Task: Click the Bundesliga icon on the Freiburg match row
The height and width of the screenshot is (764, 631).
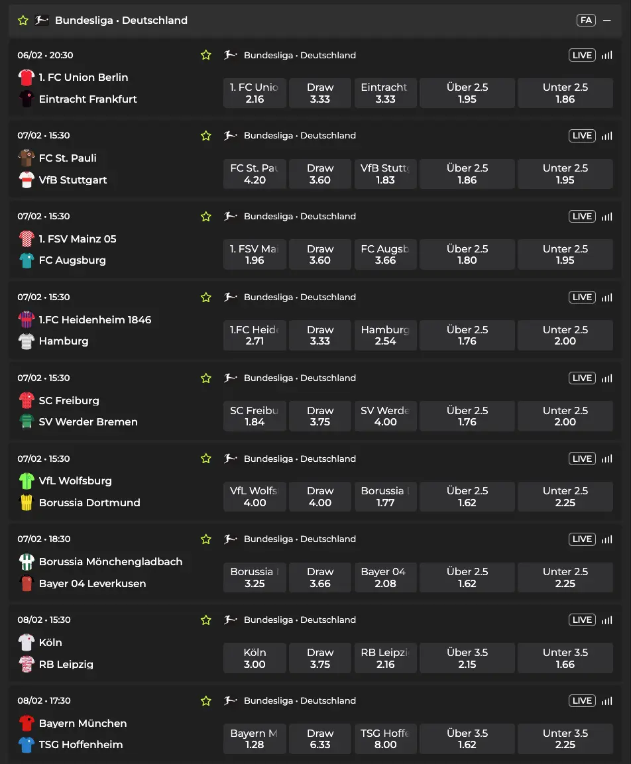Action: (x=230, y=378)
